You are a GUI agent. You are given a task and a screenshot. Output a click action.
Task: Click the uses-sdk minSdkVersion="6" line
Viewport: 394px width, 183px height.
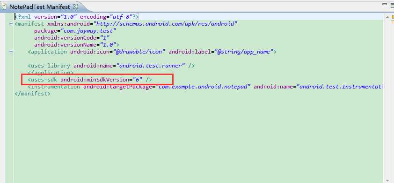click(90, 80)
